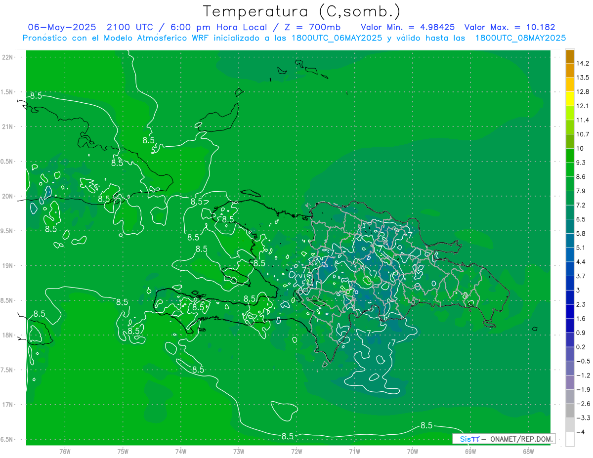Click the '74W' longitude axis label
Screen dimensions: 593x458
(181, 451)
